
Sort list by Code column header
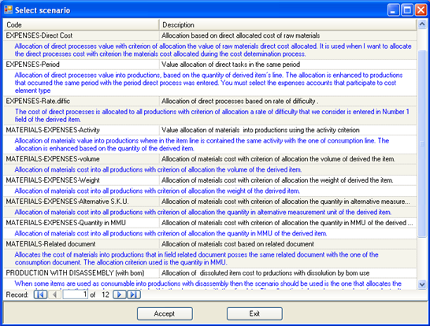(81, 24)
